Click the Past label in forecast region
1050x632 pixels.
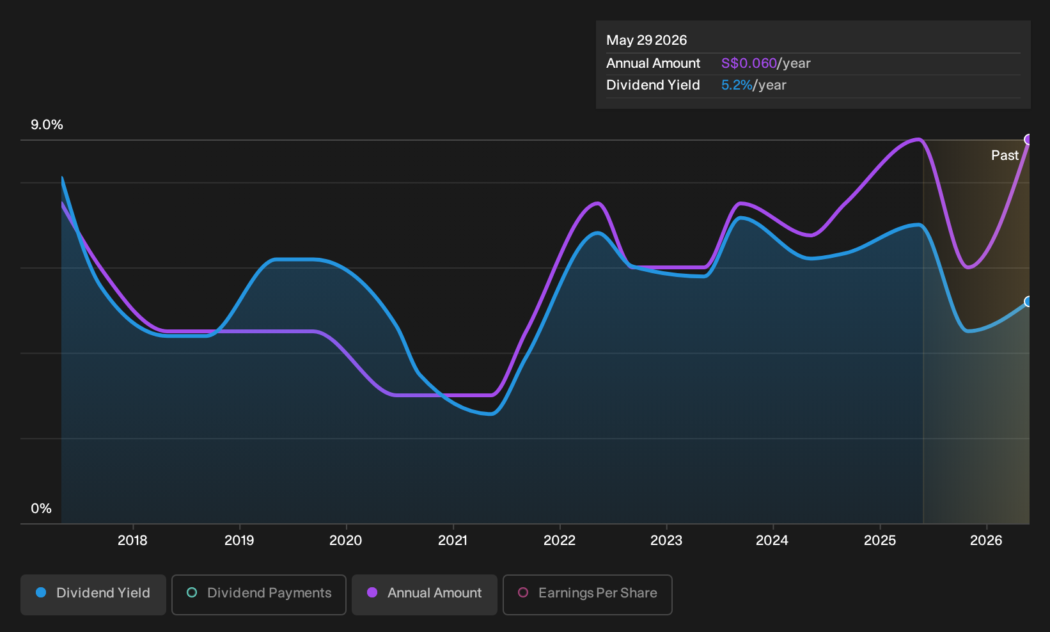[x=1005, y=155]
